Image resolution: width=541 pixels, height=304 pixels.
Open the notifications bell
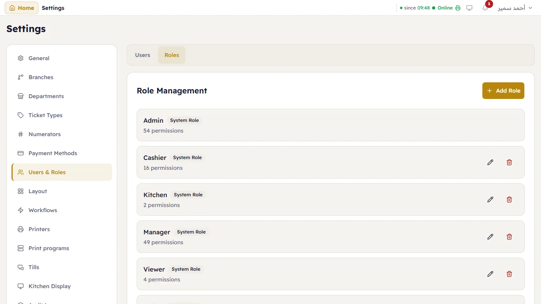[x=485, y=8]
